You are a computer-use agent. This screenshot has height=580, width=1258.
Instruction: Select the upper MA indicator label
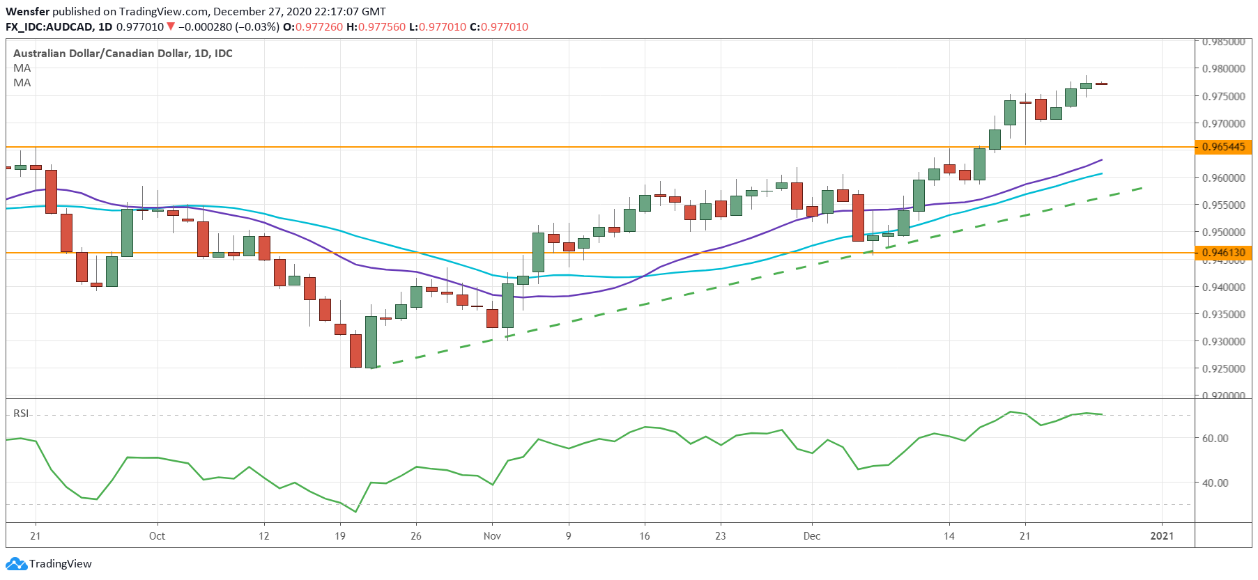pyautogui.click(x=22, y=68)
